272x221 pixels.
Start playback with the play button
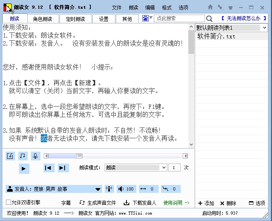(24, 168)
